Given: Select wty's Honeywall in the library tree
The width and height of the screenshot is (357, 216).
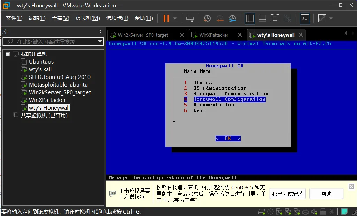Looking at the screenshot, I should pos(49,108).
